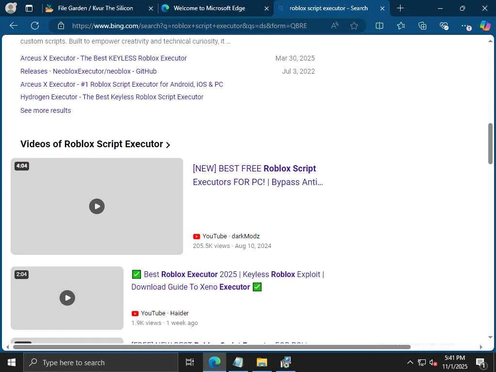Open the Collections icon
The height and width of the screenshot is (372, 496).
click(422, 26)
